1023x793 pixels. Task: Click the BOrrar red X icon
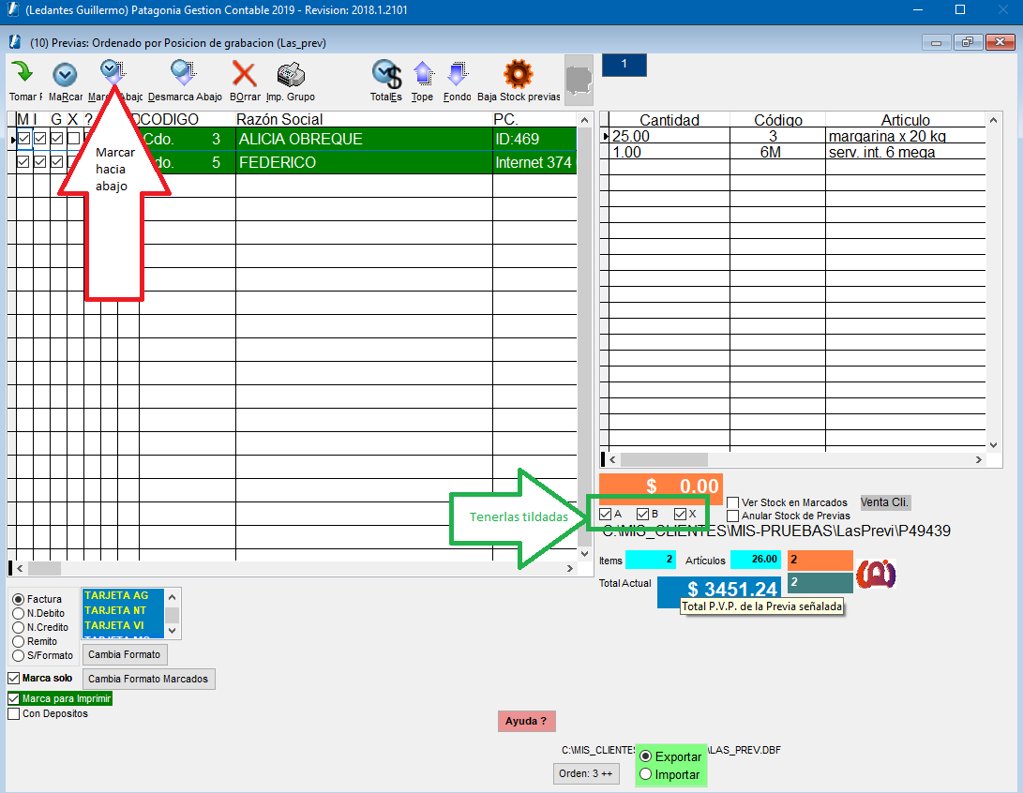pos(245,74)
